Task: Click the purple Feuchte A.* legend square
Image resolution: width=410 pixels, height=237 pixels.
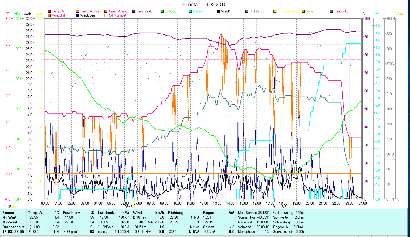Action: point(134,11)
